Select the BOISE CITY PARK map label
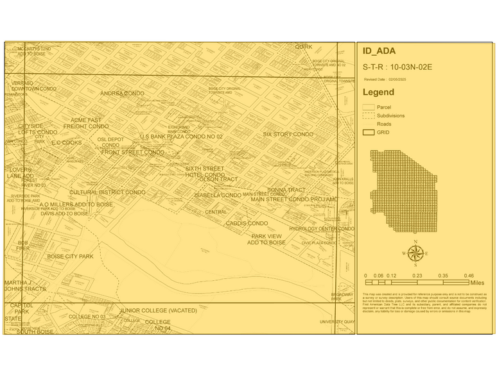 coord(70,256)
